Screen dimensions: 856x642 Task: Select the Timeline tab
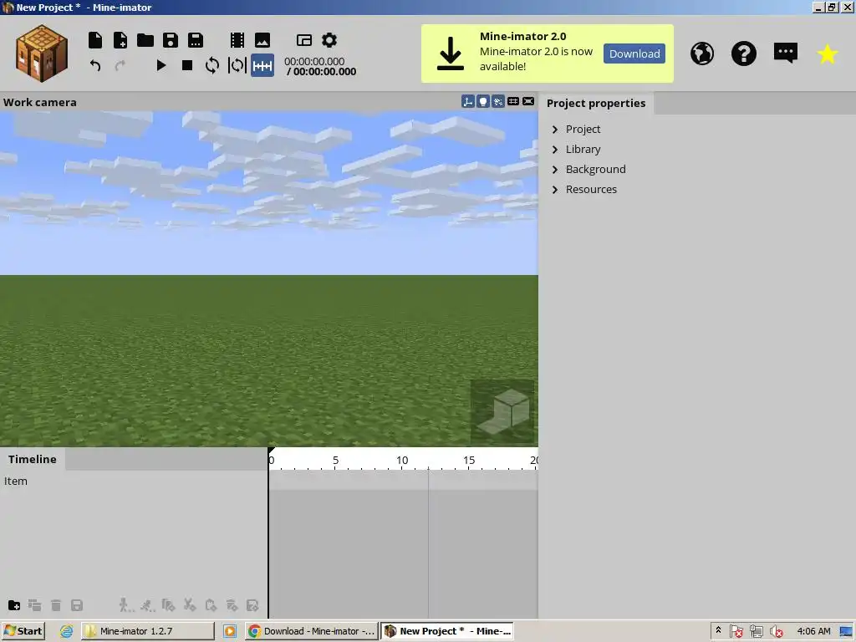pyautogui.click(x=33, y=459)
